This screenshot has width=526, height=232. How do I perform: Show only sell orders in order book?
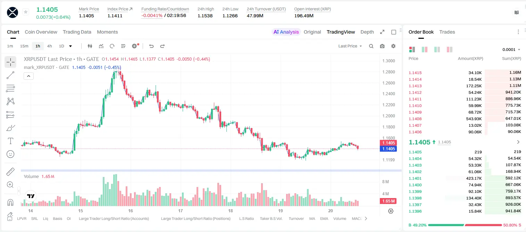(449, 50)
